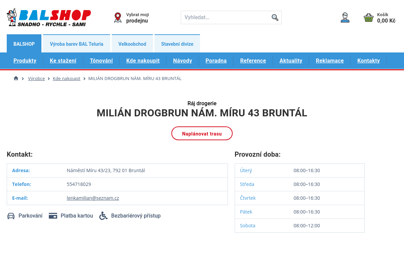Image resolution: width=404 pixels, height=269 pixels.
Task: Click the home breadcrumb icon
Action: (16, 78)
